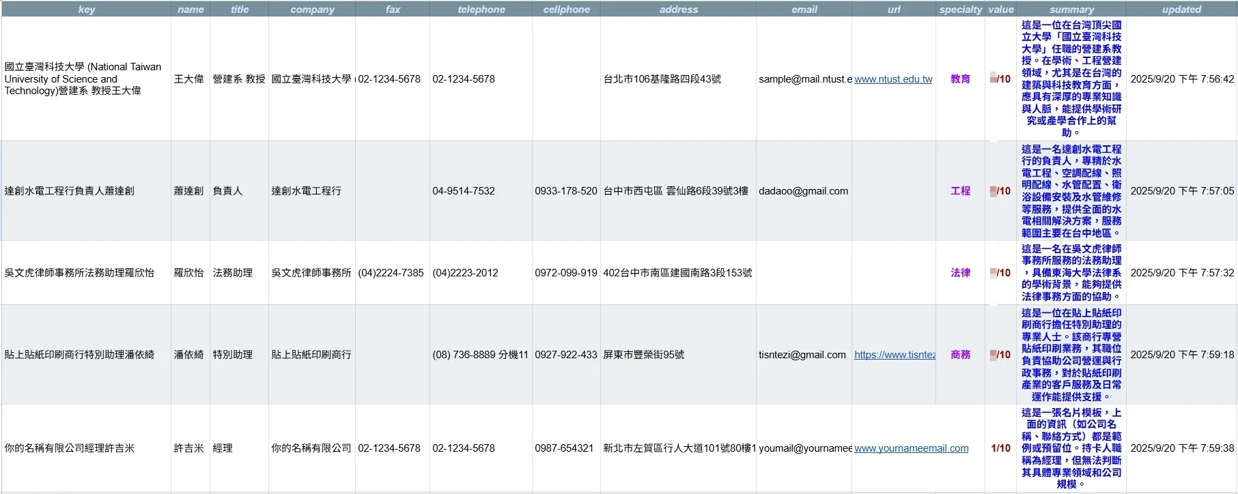Viewport: 1238px width, 494px height.
Task: Select the 'value' column header
Action: 1001,9
